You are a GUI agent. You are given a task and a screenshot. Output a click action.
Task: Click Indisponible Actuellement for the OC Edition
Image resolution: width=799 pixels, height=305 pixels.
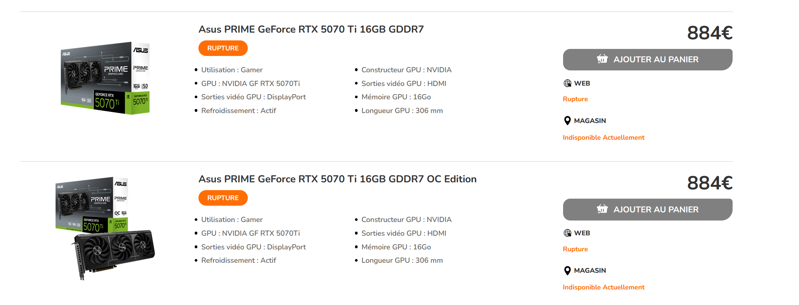603,287
